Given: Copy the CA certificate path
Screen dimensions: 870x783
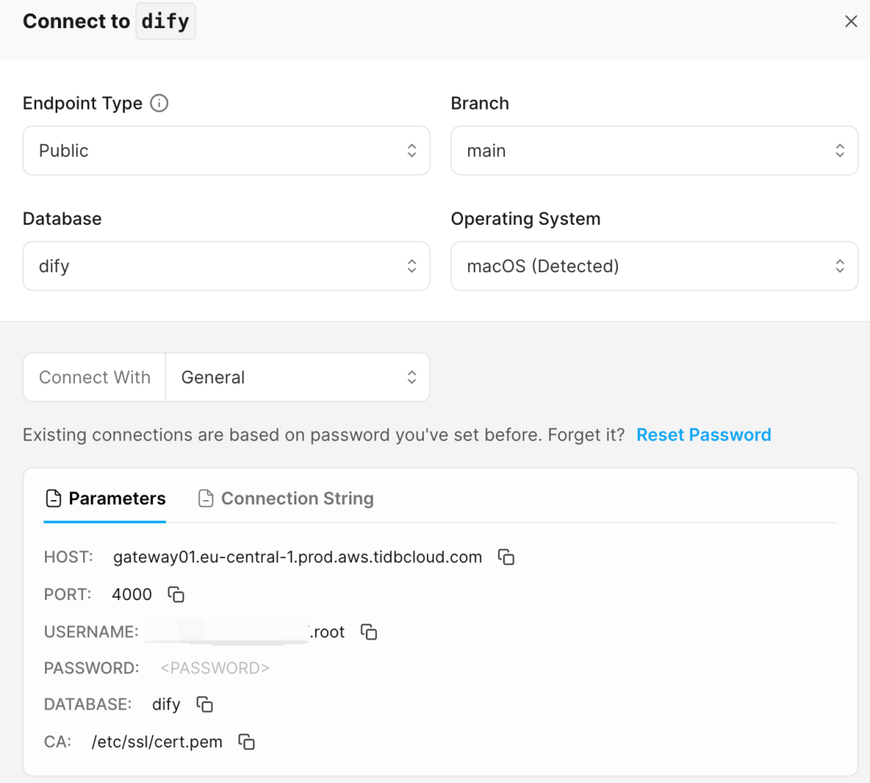Looking at the screenshot, I should tap(246, 742).
